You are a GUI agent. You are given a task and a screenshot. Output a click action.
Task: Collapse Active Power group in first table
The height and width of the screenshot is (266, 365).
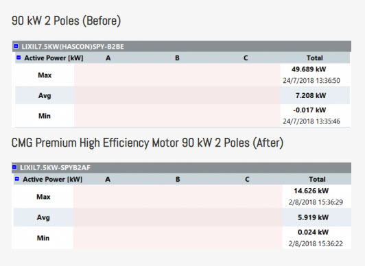click(19, 58)
